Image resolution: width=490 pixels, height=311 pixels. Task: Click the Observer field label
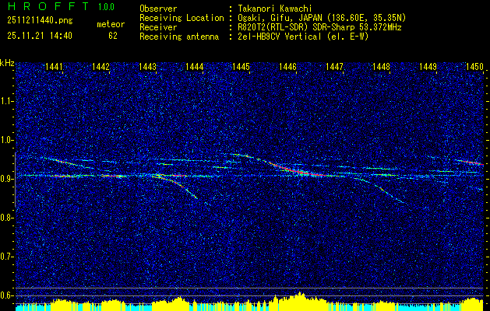pyautogui.click(x=158, y=9)
